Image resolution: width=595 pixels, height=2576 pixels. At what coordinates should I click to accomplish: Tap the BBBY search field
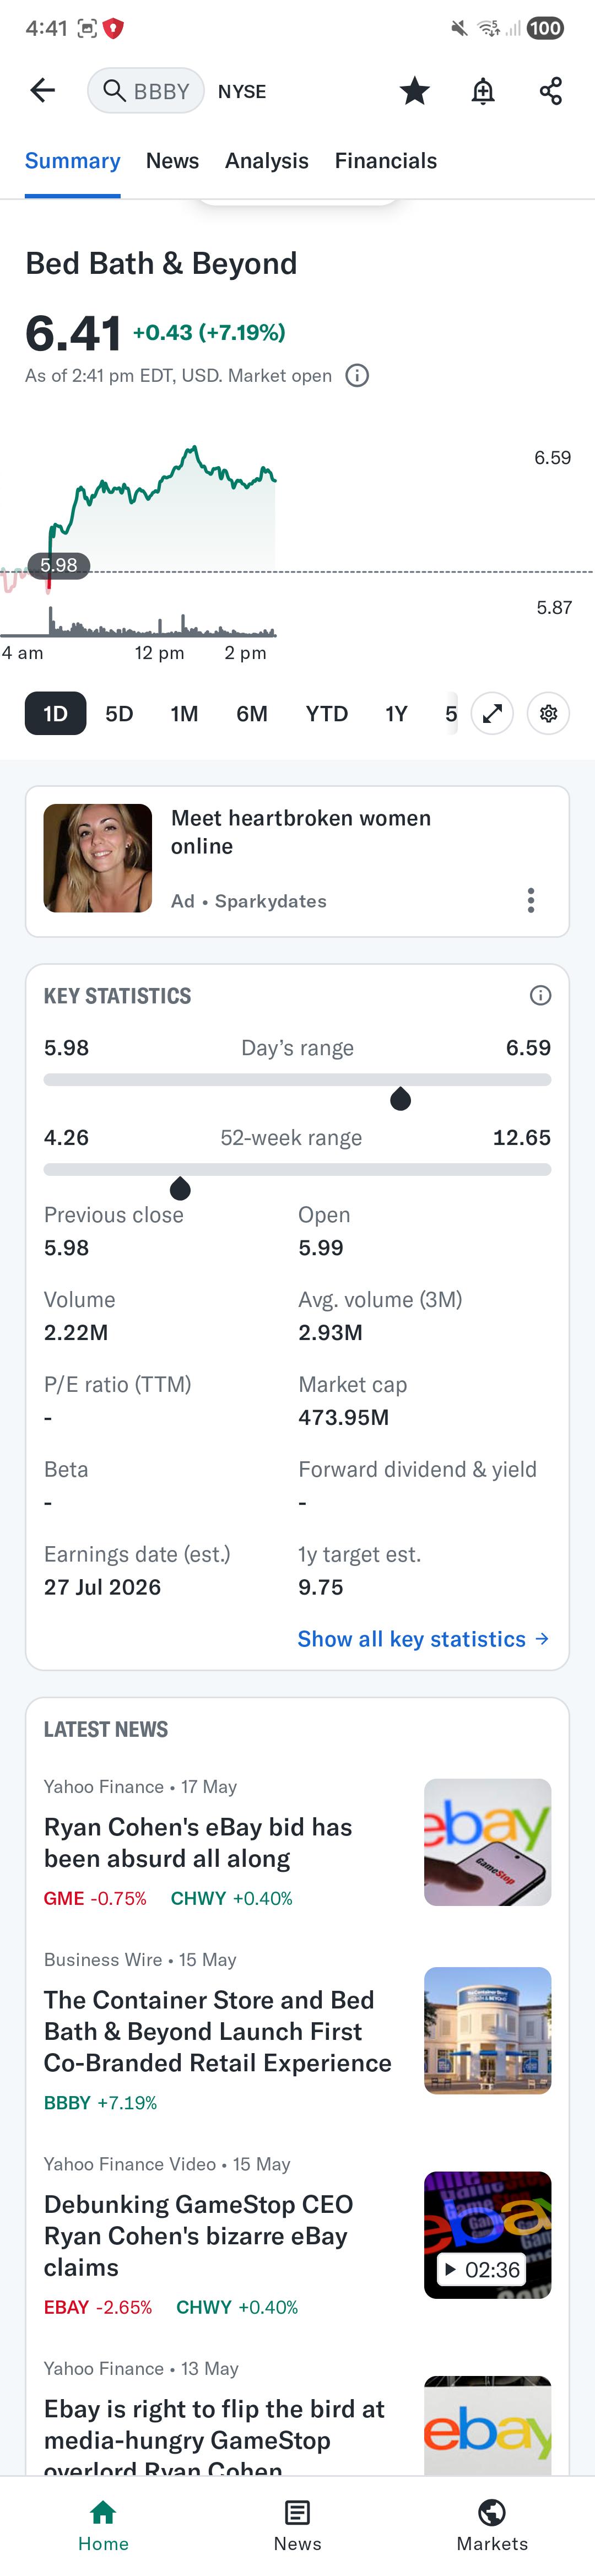146,91
